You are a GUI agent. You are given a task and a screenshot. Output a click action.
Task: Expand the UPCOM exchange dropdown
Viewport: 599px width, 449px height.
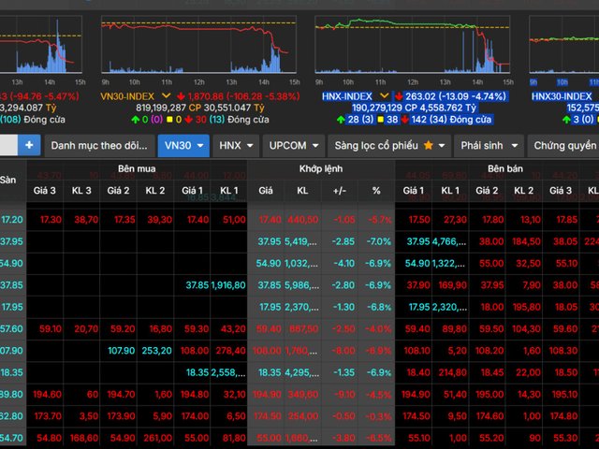[x=293, y=146]
